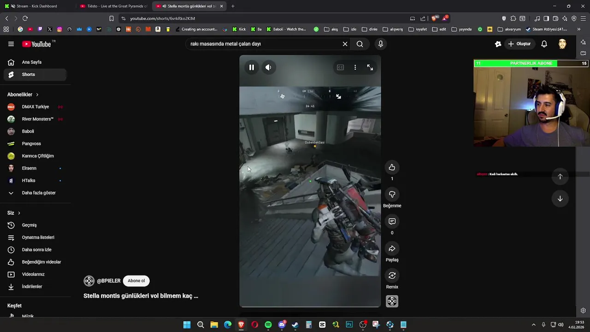The height and width of the screenshot is (332, 590).
Task: Open Beğendiğim videolar list
Action: click(35, 262)
